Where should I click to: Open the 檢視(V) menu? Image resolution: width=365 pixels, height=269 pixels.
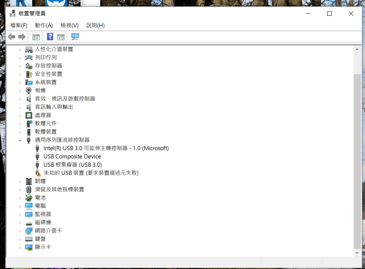[70, 25]
